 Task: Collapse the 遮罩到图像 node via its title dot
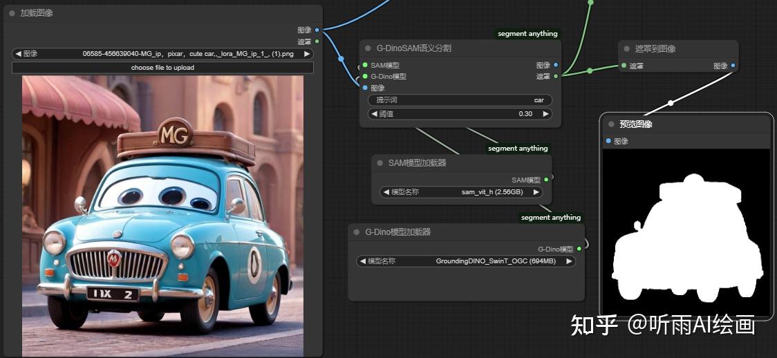627,49
